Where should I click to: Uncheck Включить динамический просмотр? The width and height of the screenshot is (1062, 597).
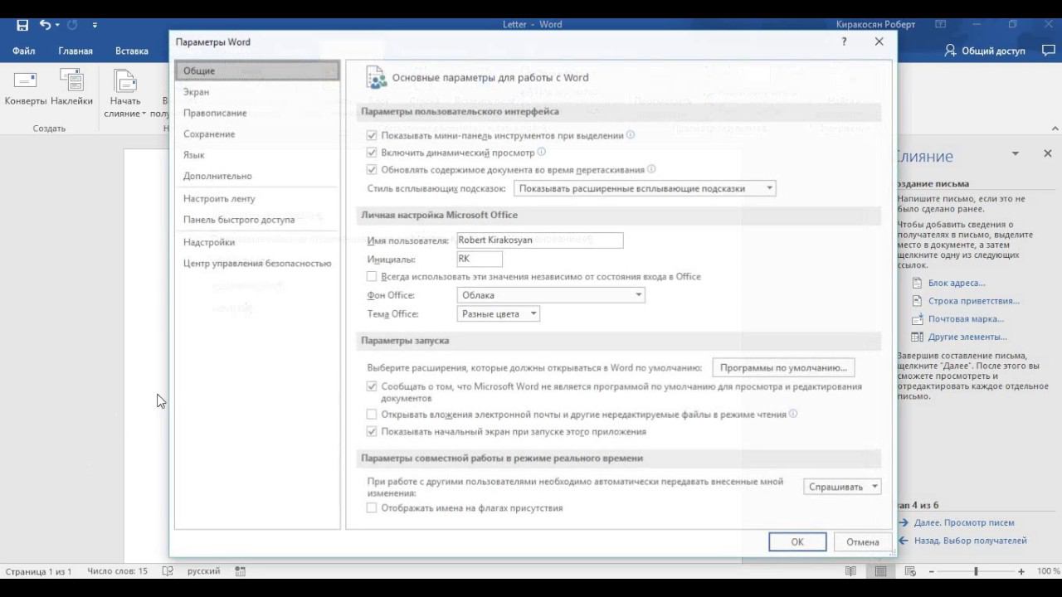(x=372, y=153)
